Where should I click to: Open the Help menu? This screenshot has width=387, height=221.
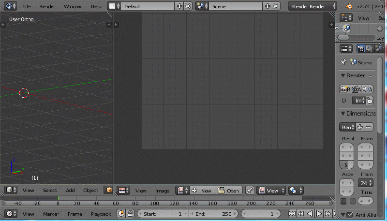(96, 6)
